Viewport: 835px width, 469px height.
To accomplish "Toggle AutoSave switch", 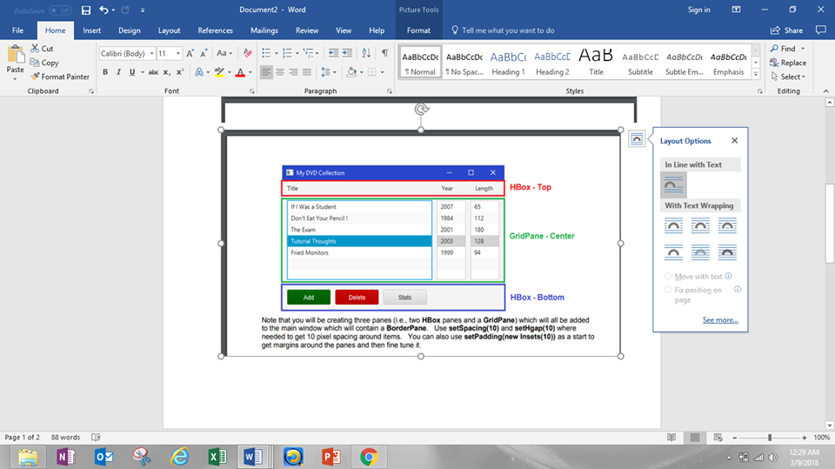I will pyautogui.click(x=60, y=10).
